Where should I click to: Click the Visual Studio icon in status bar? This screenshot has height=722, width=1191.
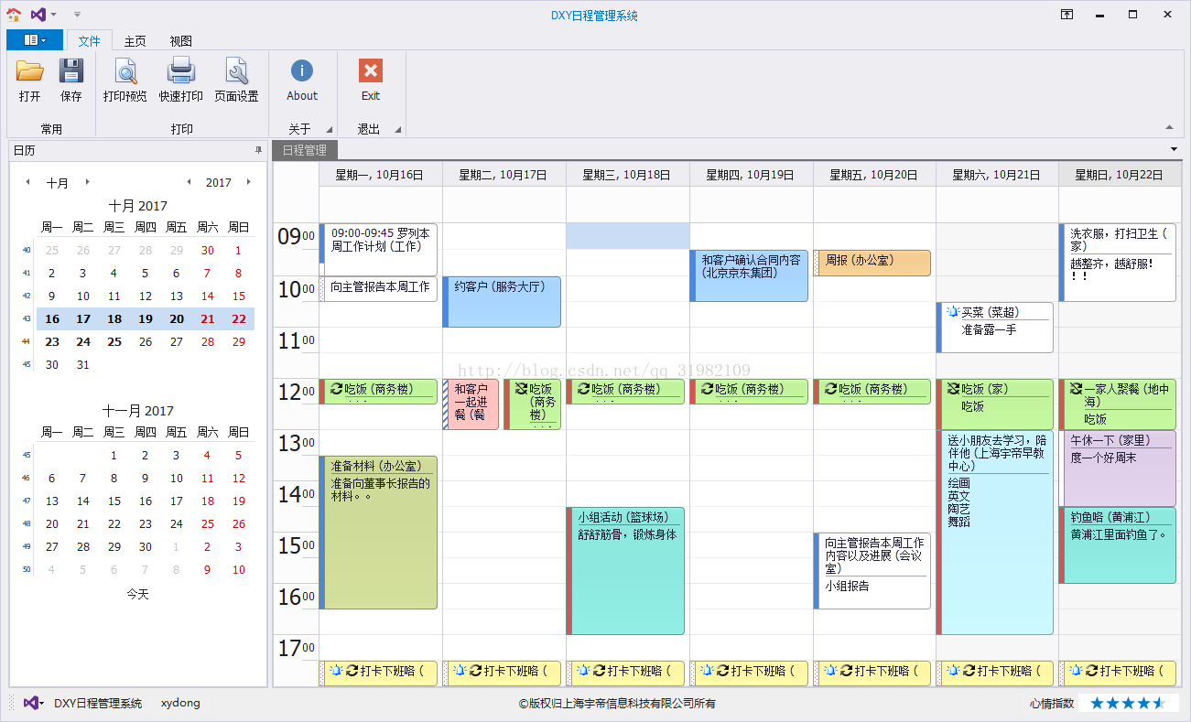pos(30,703)
